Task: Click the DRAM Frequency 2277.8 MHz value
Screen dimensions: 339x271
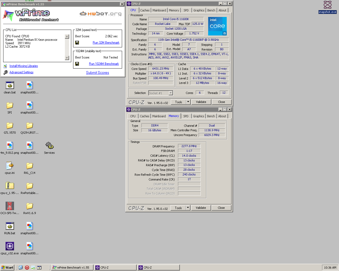Action: click(x=189, y=146)
